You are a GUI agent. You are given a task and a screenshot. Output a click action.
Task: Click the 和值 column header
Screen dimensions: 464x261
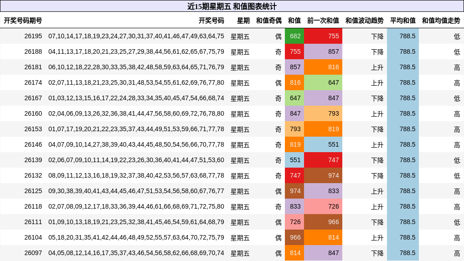(x=294, y=20)
